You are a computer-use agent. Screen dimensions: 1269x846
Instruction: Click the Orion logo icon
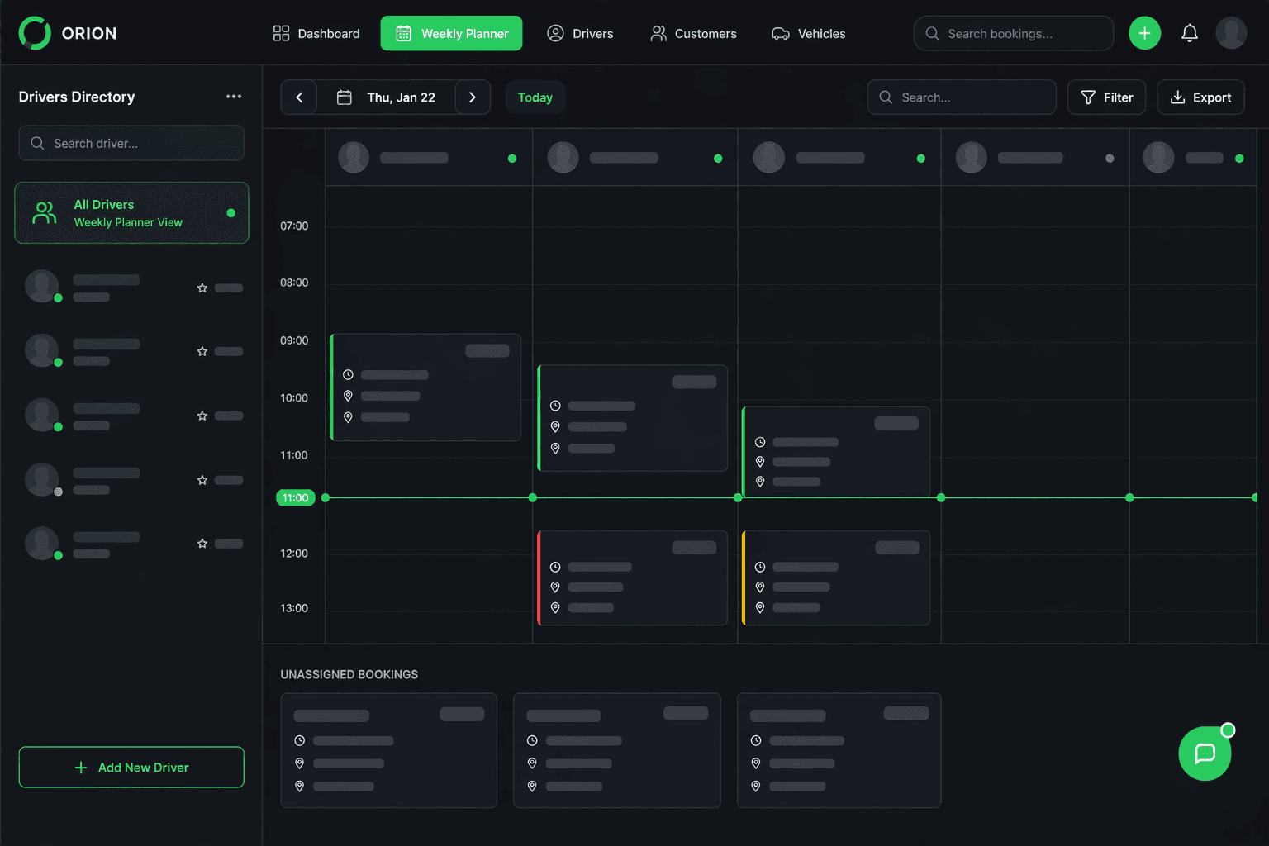coord(35,33)
